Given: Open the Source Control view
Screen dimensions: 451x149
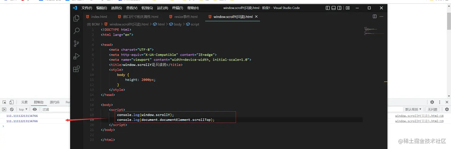Looking at the screenshot, I should click(76, 43).
